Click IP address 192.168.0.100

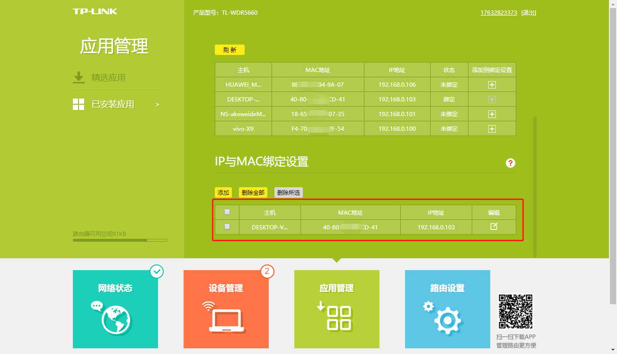[x=397, y=129]
